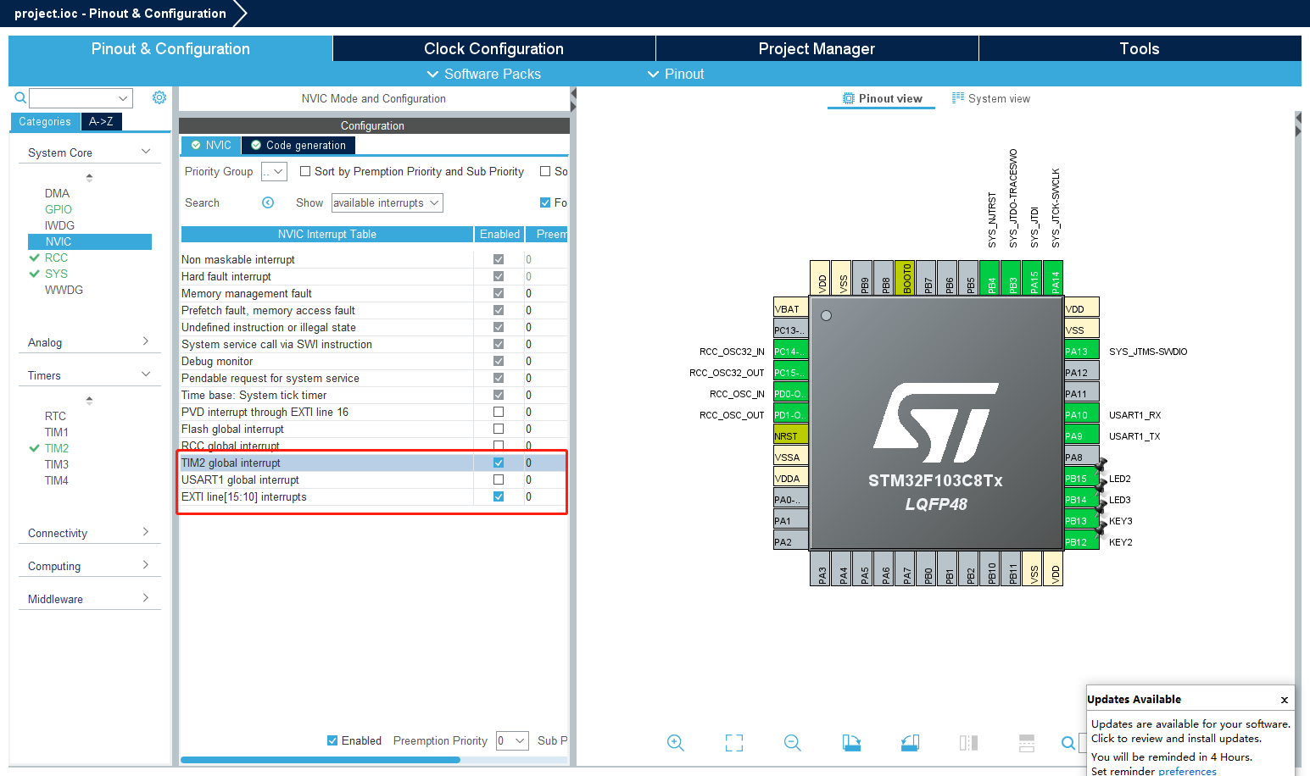Switch to the Clock Configuration tab

pos(493,48)
